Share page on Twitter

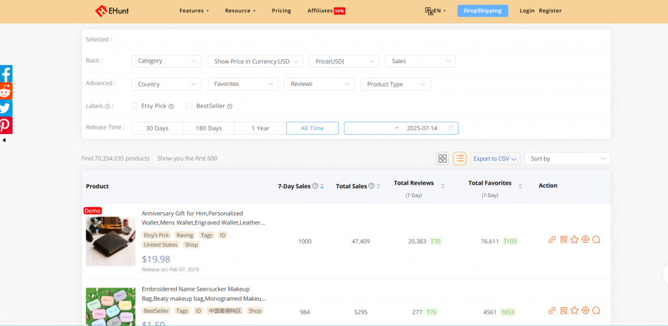[x=6, y=108]
